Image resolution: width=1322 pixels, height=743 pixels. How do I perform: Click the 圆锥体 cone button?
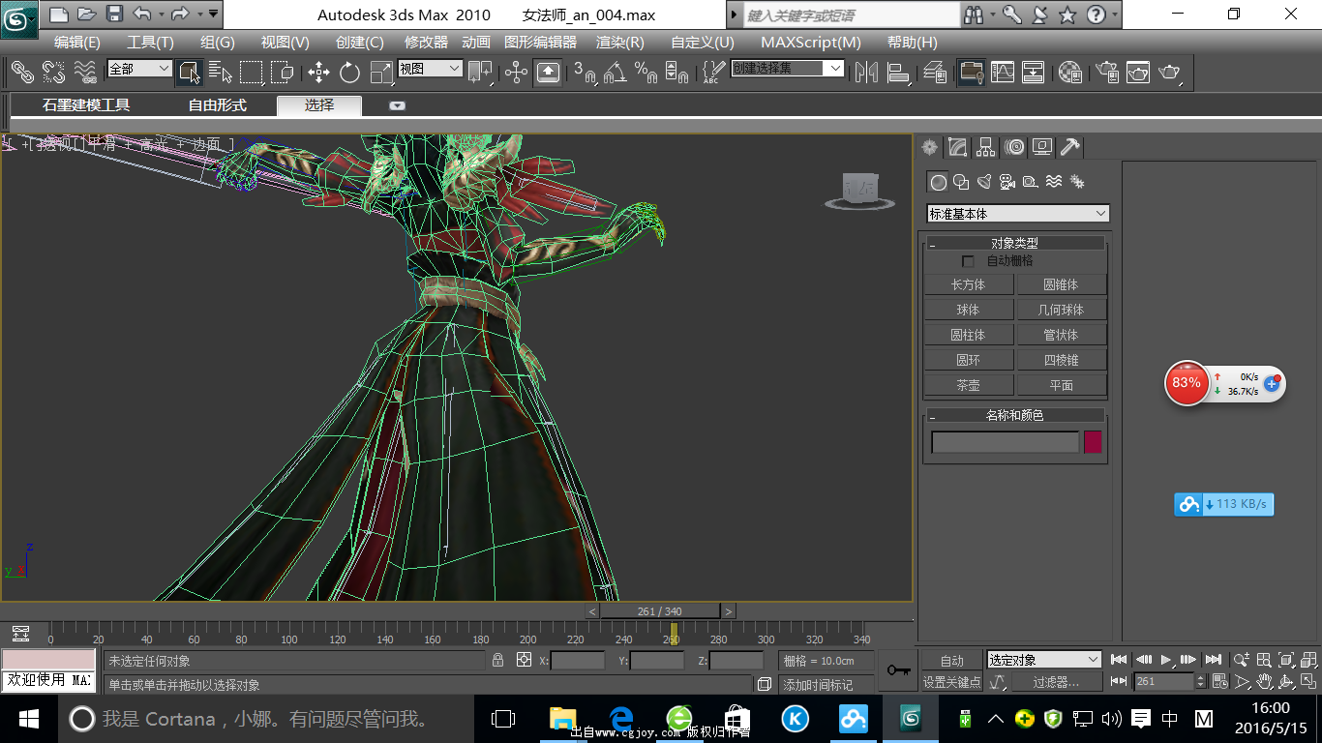click(1062, 284)
